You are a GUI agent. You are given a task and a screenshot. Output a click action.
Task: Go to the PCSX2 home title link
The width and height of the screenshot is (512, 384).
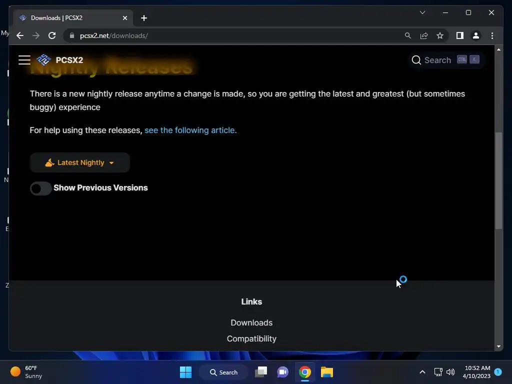(69, 60)
